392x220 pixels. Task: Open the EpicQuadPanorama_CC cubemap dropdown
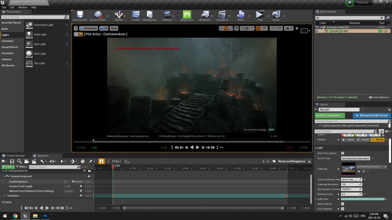[x=371, y=167]
